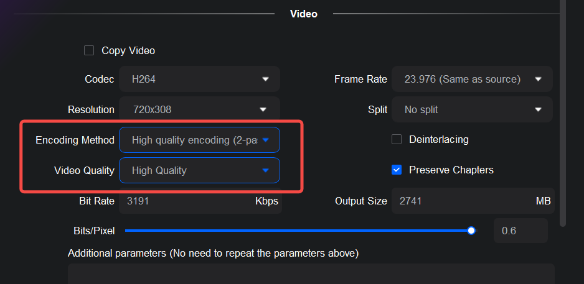Click the Frame Rate dropdown arrow icon
This screenshot has height=284, width=584.
click(x=538, y=80)
